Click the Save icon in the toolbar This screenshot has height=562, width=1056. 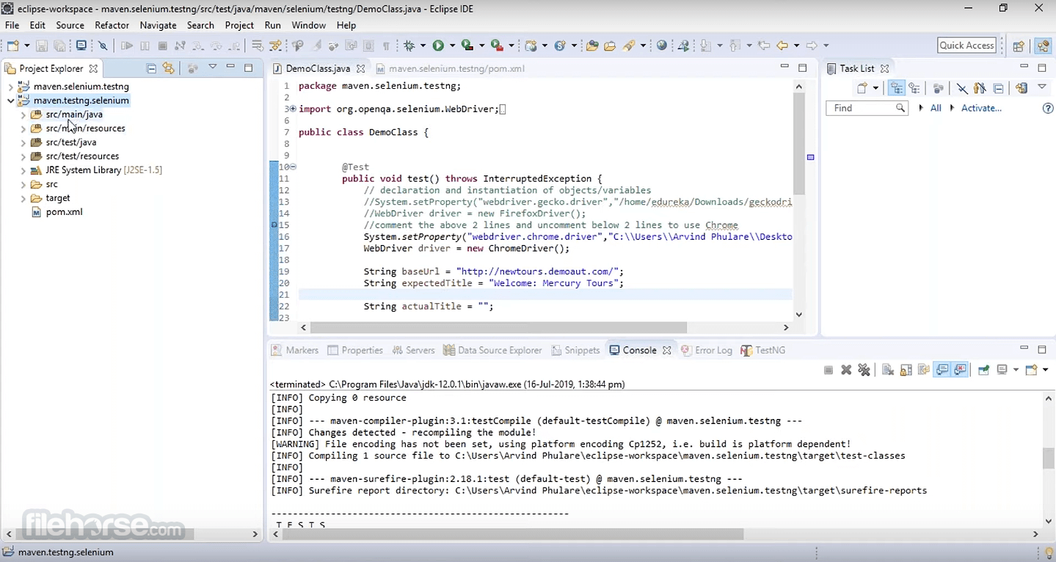click(x=42, y=45)
